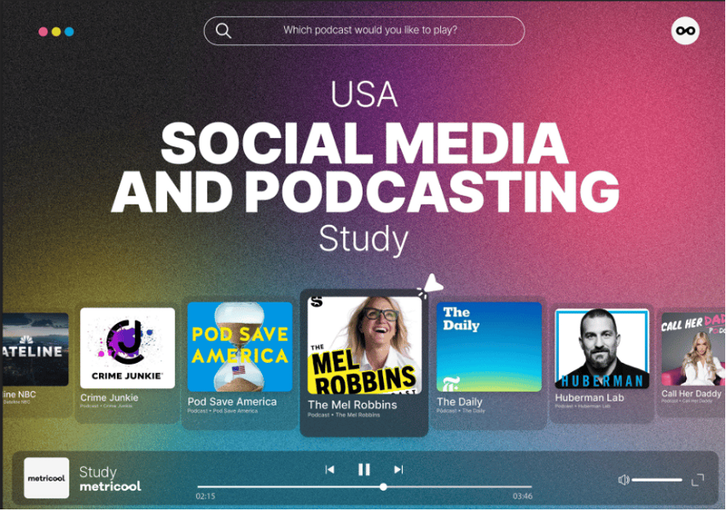Open the Crime Junkie cover art
The width and height of the screenshot is (726, 511).
[128, 347]
